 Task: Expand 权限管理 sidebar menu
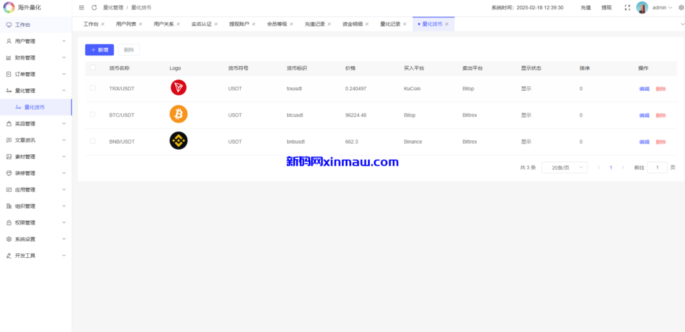(x=36, y=222)
